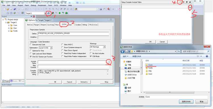Viewport: 213px width, 109px height.
Task: Click the Select Software Packs icon
Action: [63, 13]
